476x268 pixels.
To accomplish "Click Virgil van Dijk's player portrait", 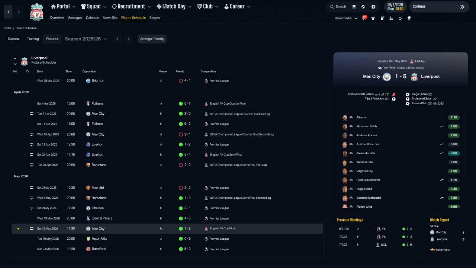I will pos(345,171).
